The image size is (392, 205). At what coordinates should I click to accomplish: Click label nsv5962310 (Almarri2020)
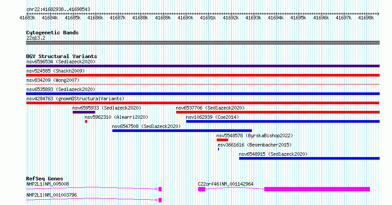(x=116, y=117)
